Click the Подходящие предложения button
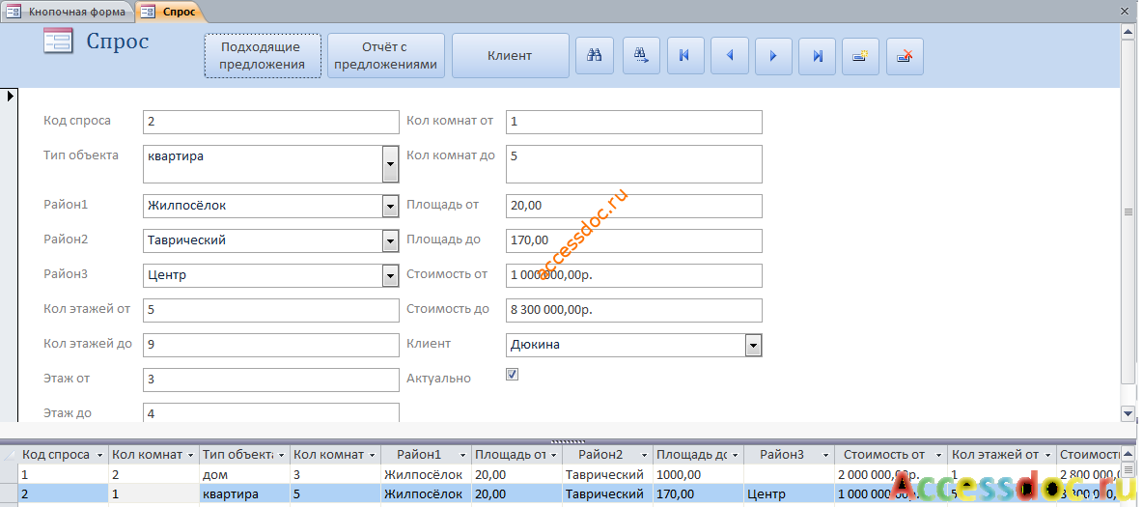Image resolution: width=1143 pixels, height=507 pixels. coord(263,55)
